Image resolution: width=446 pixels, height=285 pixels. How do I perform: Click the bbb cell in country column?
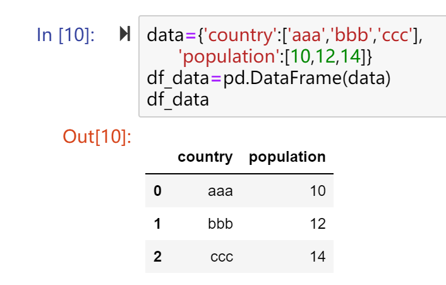coord(220,224)
